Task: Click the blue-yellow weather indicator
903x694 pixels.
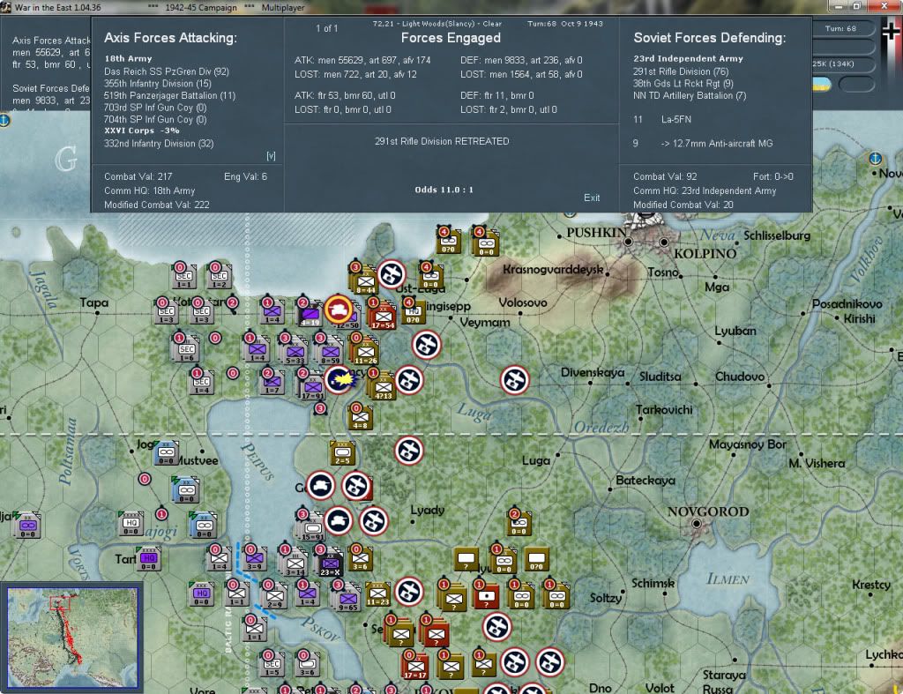Action: (x=821, y=85)
